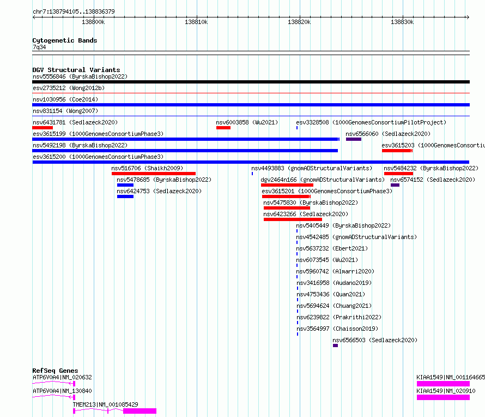Select the black nsv5556846 variant bar
The height and width of the screenshot is (417, 485).
tap(251, 82)
